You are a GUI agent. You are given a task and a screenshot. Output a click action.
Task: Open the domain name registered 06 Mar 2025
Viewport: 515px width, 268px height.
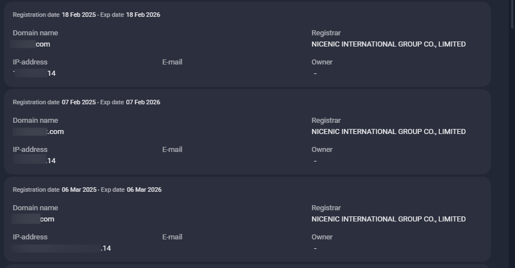pos(34,219)
